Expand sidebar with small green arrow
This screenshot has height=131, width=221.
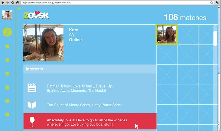[x=20, y=8]
